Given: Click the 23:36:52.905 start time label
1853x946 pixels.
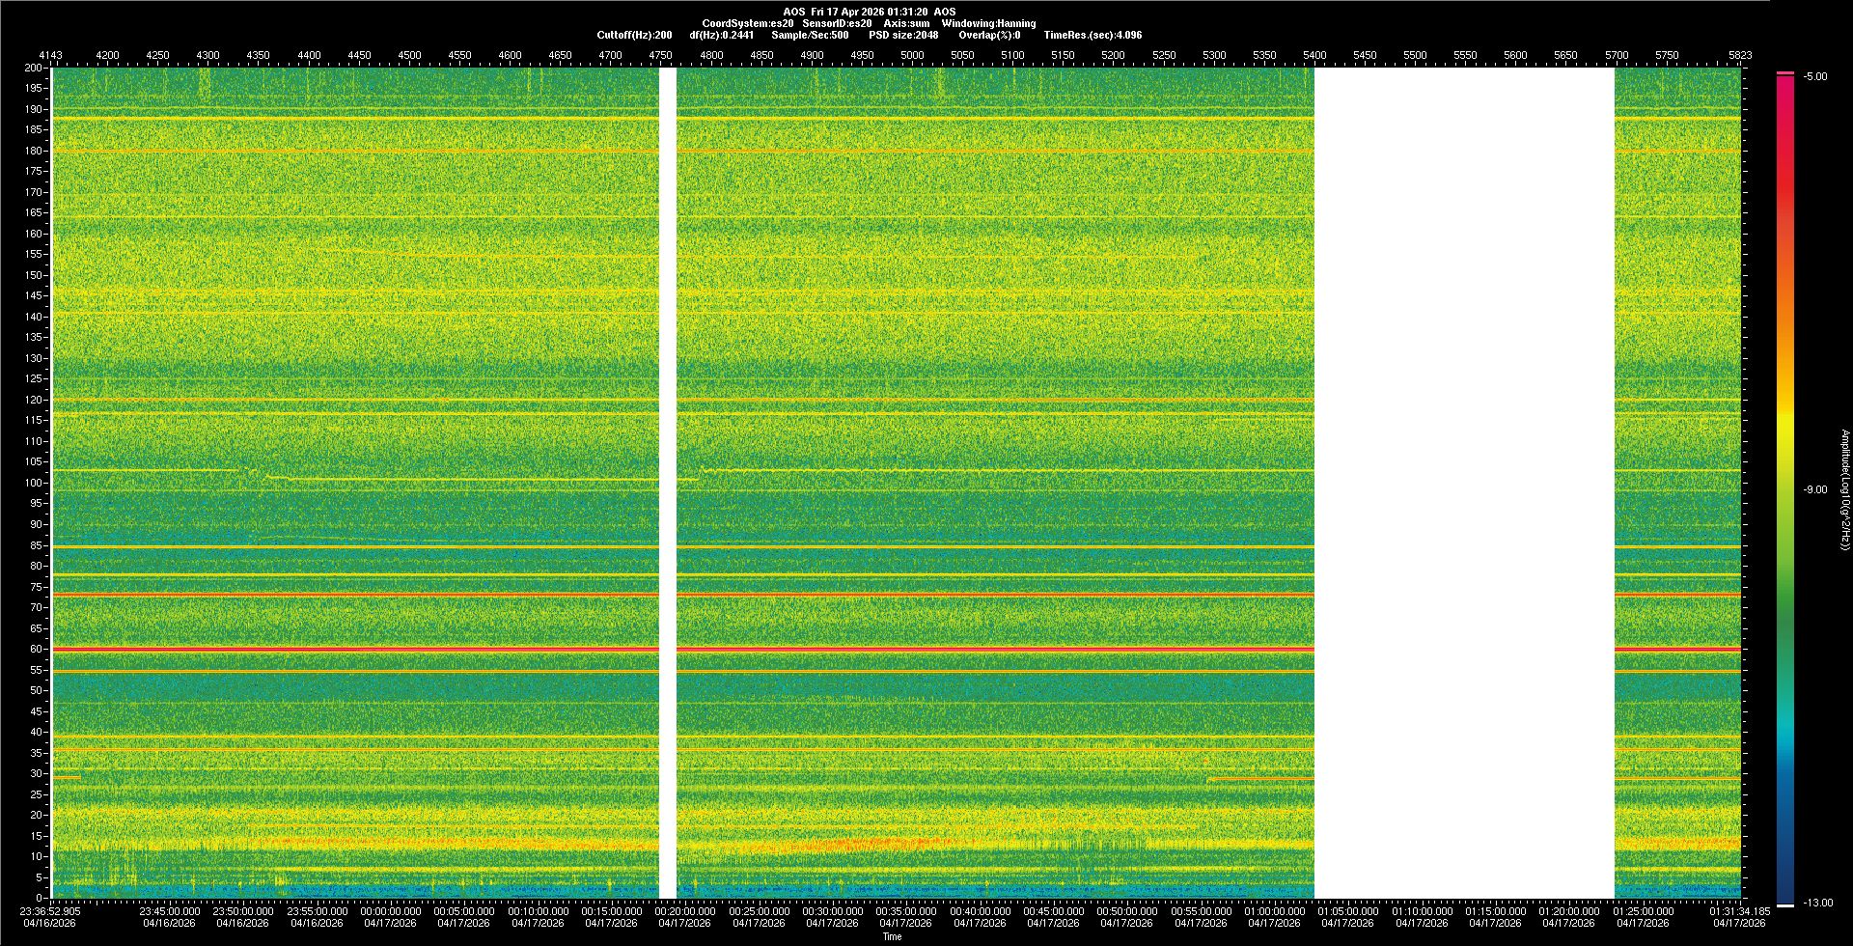Looking at the screenshot, I should [50, 910].
